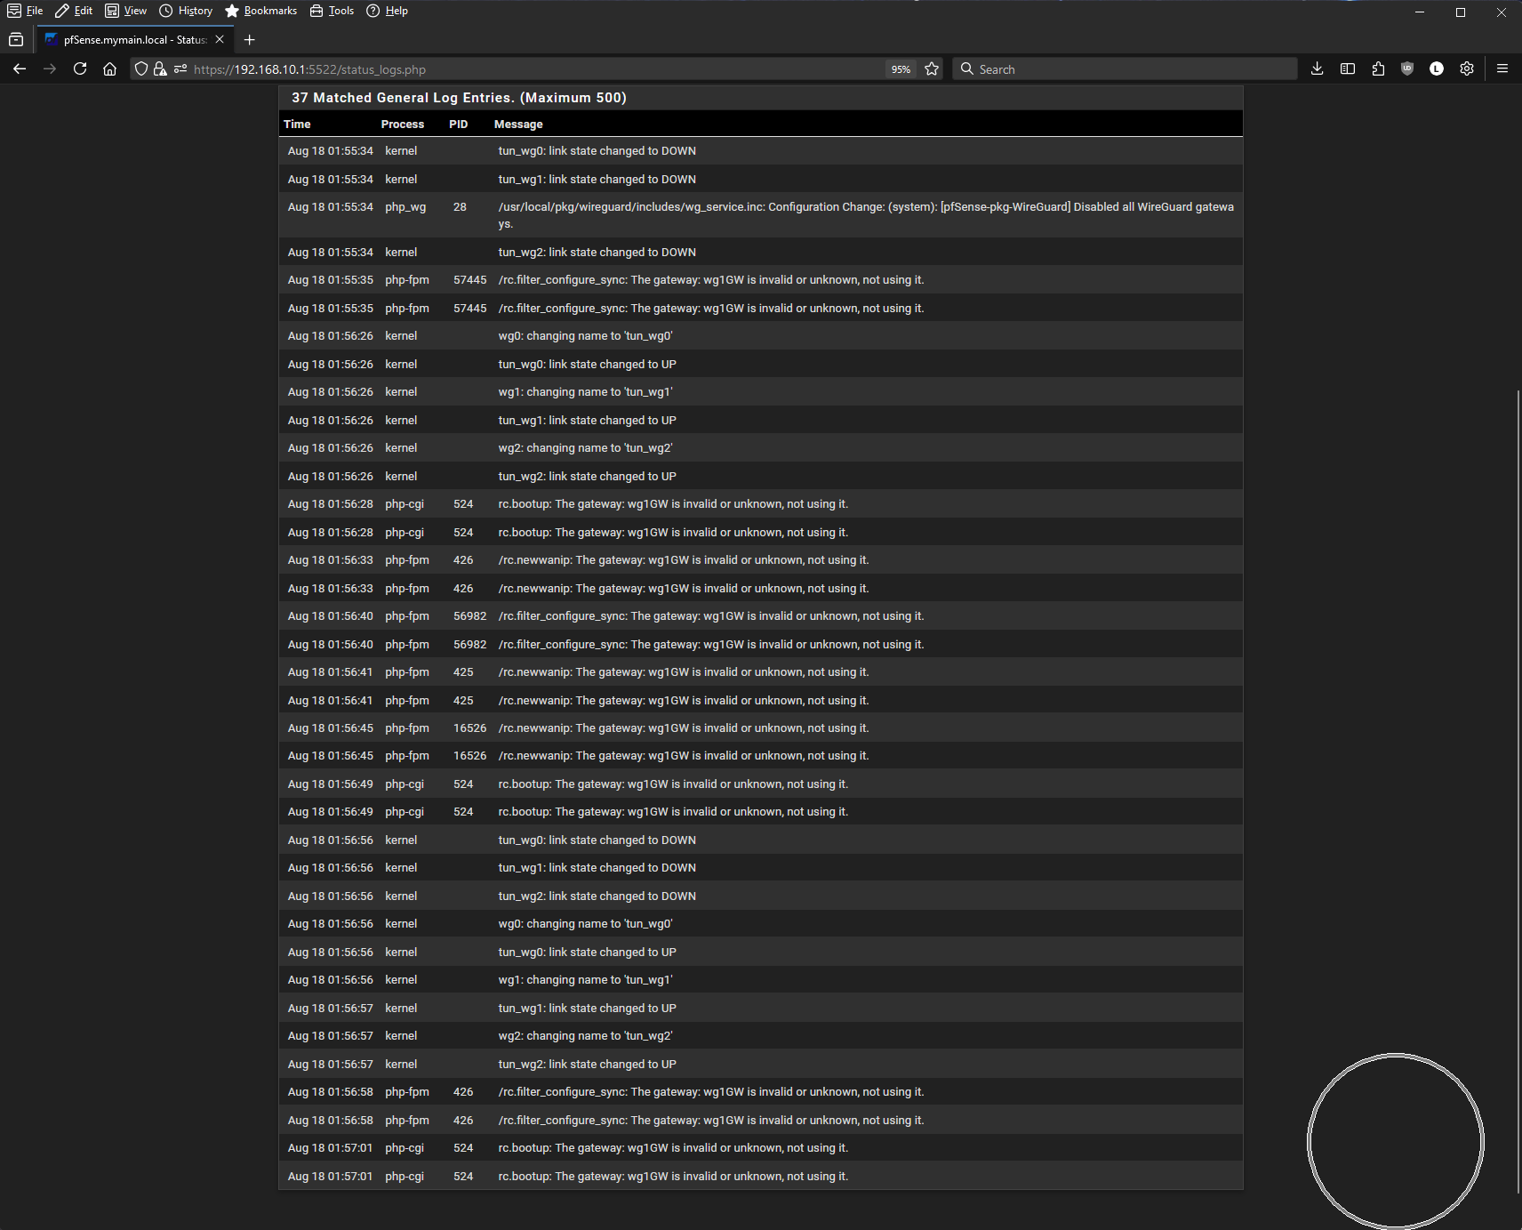
Task: Click first PID 56982 cell
Action: click(x=470, y=616)
